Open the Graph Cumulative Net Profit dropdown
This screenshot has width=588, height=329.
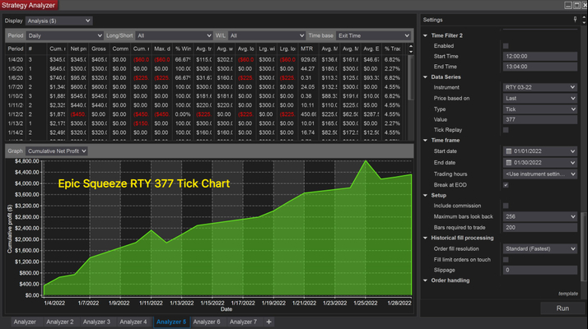pyautogui.click(x=56, y=151)
